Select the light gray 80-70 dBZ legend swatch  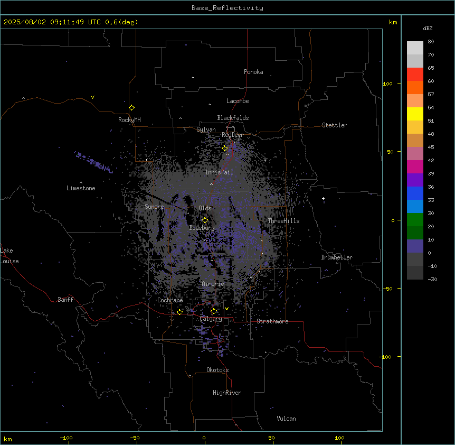[415, 48]
